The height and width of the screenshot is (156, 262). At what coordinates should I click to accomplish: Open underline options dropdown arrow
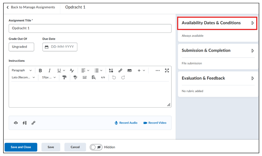coord(64,71)
